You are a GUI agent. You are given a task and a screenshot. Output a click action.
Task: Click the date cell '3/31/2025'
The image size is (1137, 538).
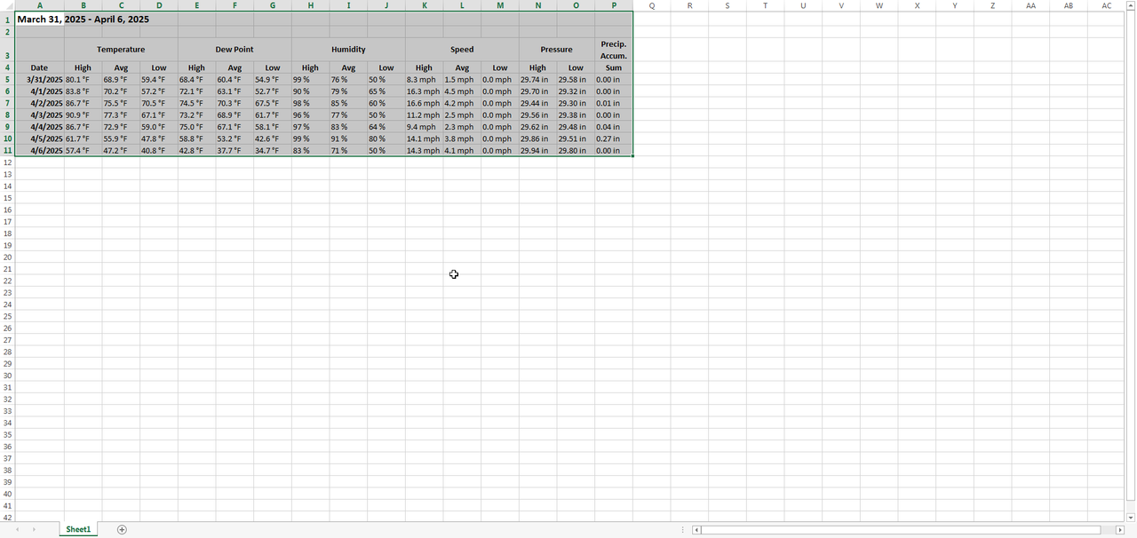point(40,79)
